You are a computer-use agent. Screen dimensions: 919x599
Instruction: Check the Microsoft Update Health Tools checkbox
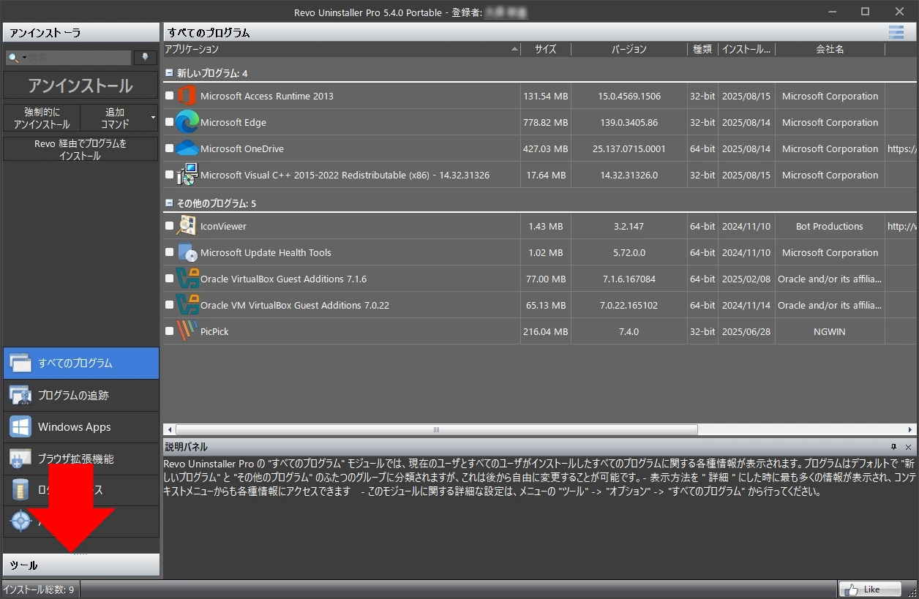click(x=170, y=252)
